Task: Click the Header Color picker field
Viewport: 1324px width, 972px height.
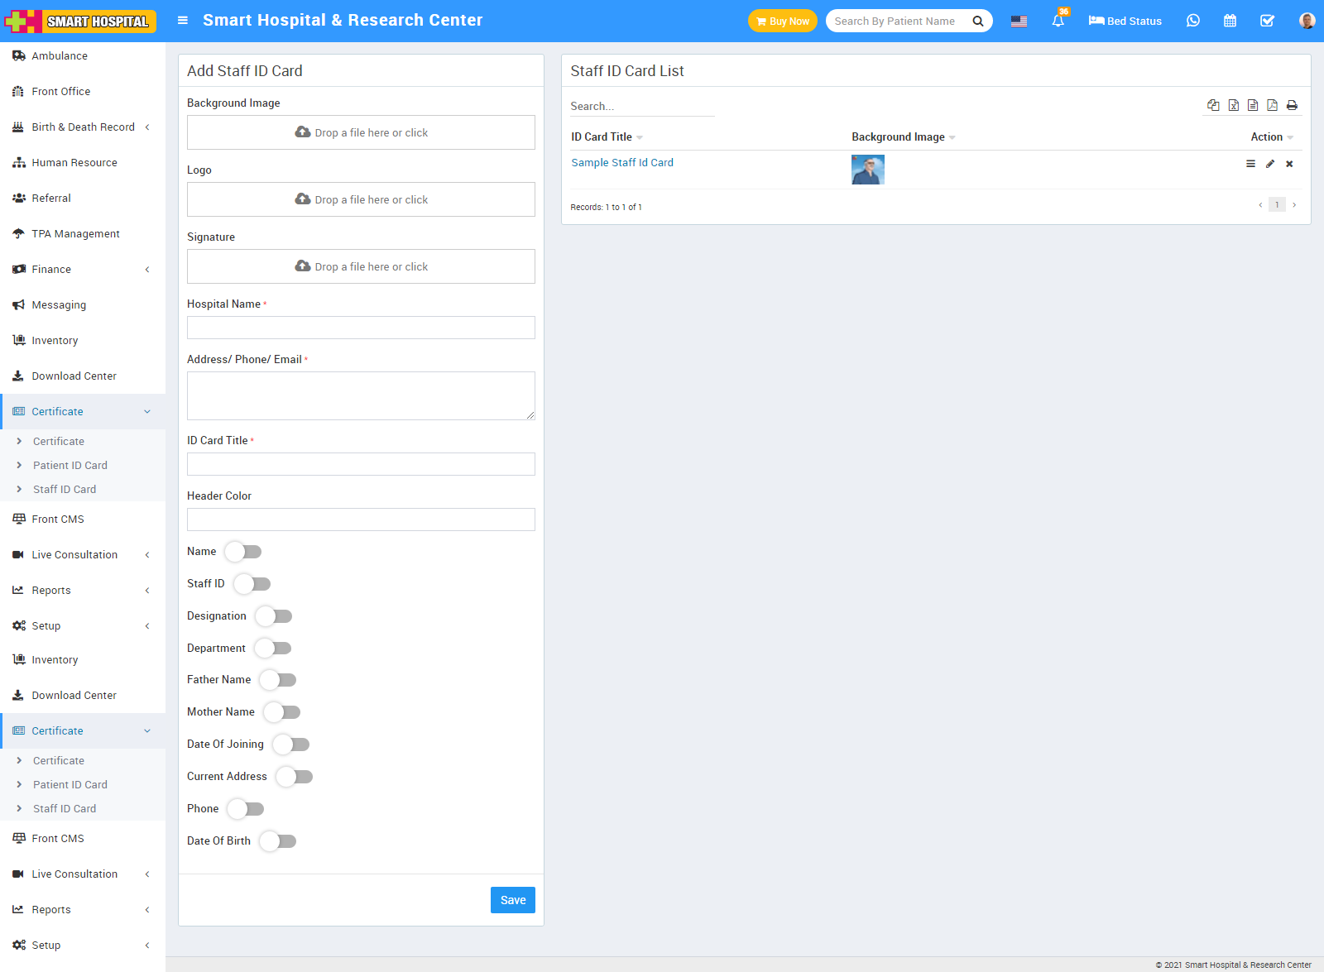Action: (361, 520)
